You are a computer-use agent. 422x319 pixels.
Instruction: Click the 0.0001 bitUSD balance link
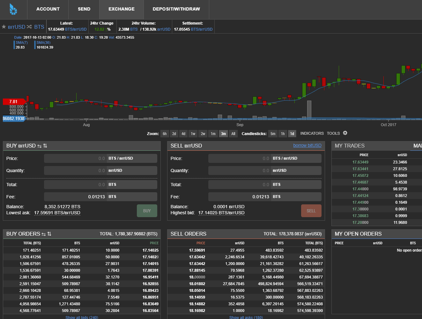pyautogui.click(x=229, y=207)
